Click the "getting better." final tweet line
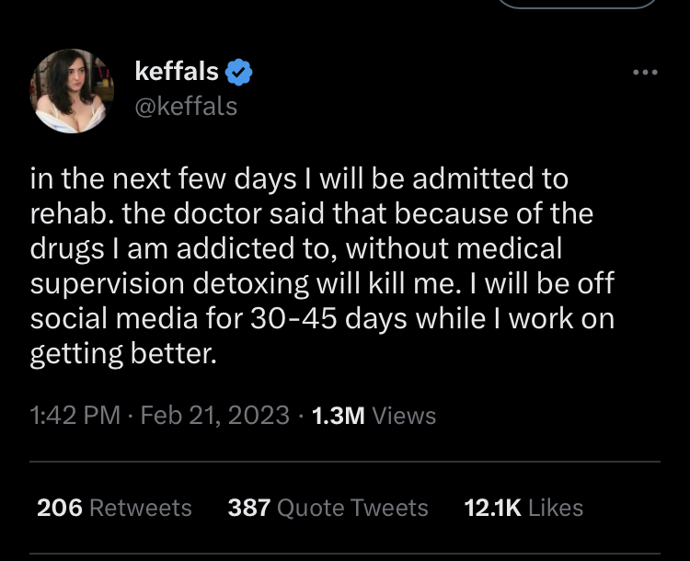This screenshot has width=690, height=561. pyautogui.click(x=123, y=354)
